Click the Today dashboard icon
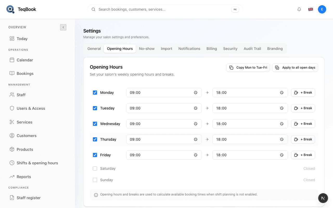 [12, 39]
